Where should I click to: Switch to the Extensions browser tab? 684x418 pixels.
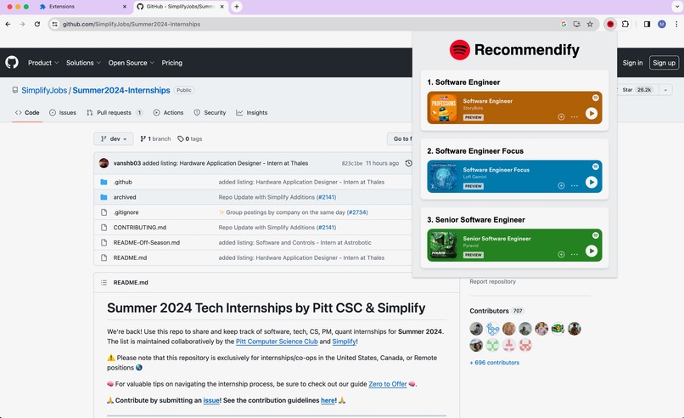point(83,7)
